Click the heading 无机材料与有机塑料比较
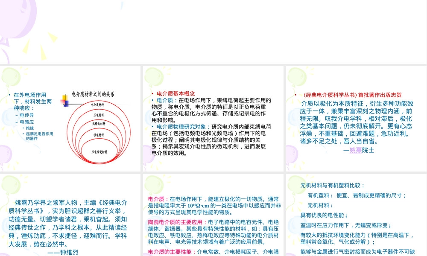Image resolution: width=427 pixels, height=256 pixels. [x=332, y=185]
